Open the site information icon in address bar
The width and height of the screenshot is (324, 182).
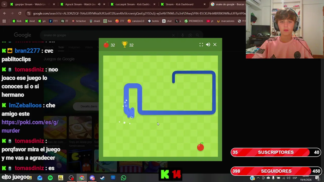(x=29, y=13)
